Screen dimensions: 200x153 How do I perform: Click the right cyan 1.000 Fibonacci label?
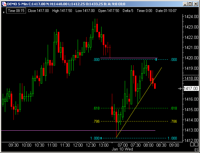172,138
